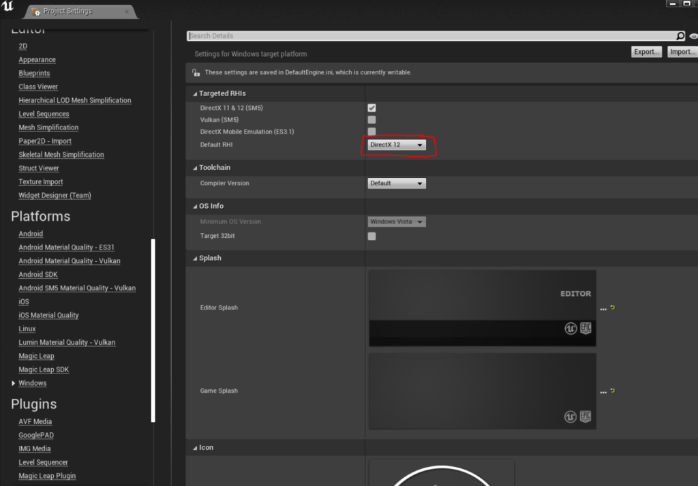Collapse the Splash section
This screenshot has height=486, width=698.
pyautogui.click(x=195, y=258)
